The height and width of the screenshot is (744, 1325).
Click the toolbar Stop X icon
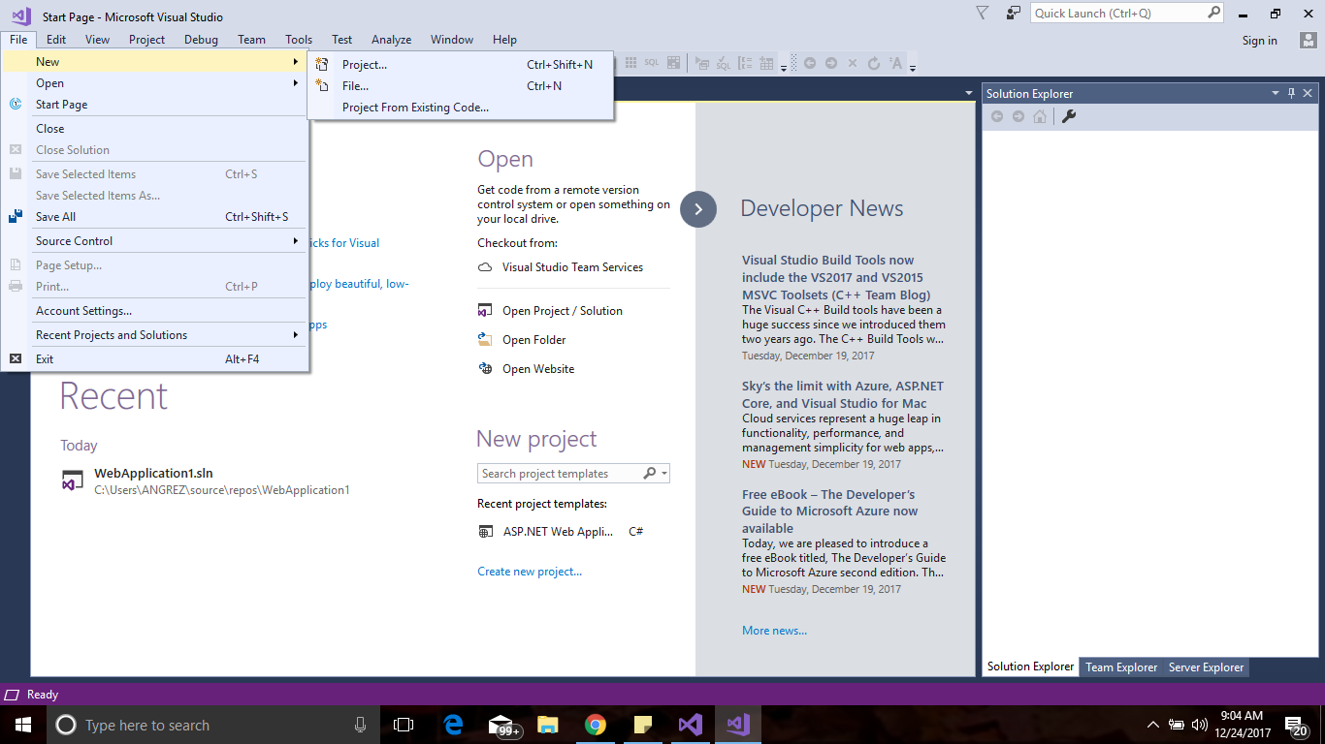pyautogui.click(x=853, y=63)
